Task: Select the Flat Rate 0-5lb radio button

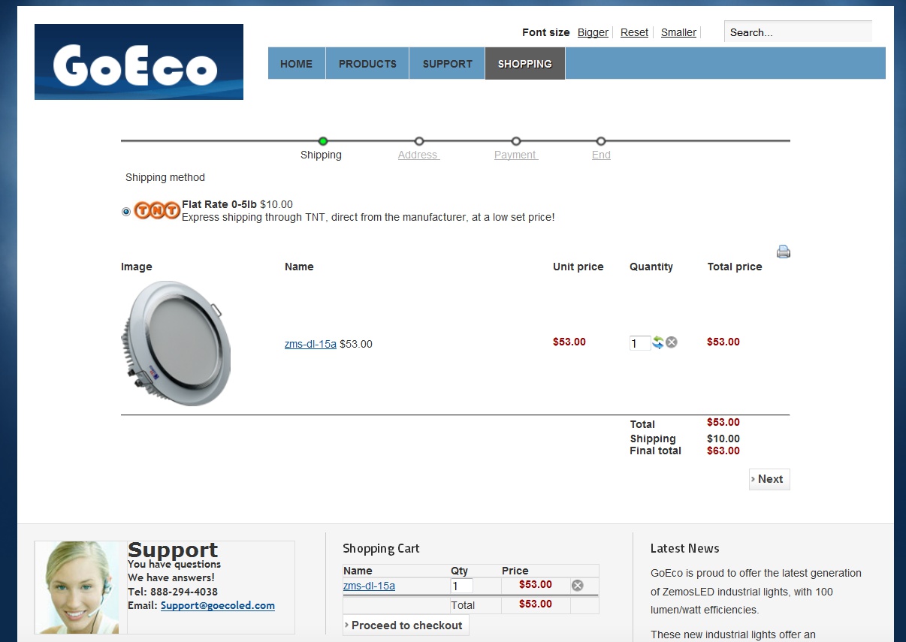Action: point(126,212)
